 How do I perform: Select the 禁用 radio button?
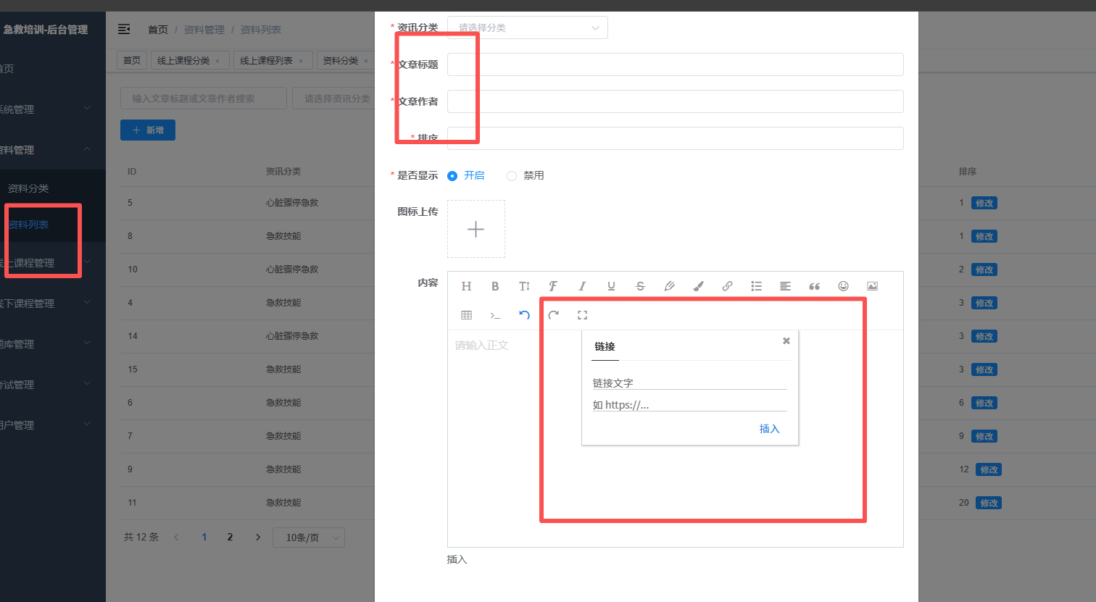coord(512,176)
